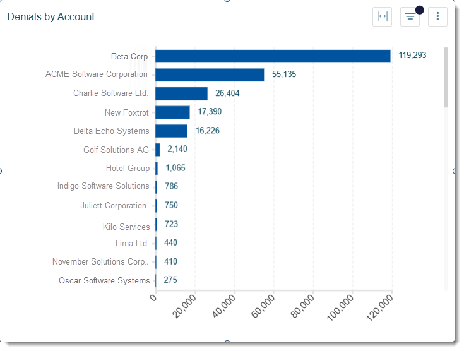Image resolution: width=464 pixels, height=351 pixels.
Task: Select the ACME Software Corporation bar
Action: [x=210, y=74]
